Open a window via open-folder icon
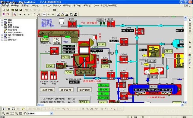193x118 pixels. tap(8, 10)
